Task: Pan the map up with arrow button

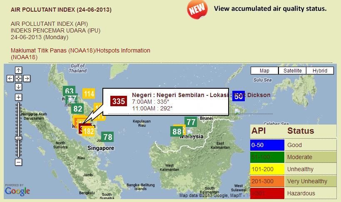Action: (18, 70)
